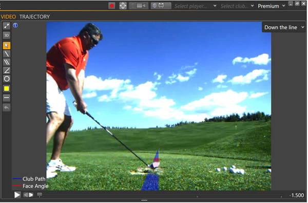Switch to the TRAJECTORY tab

(x=34, y=17)
